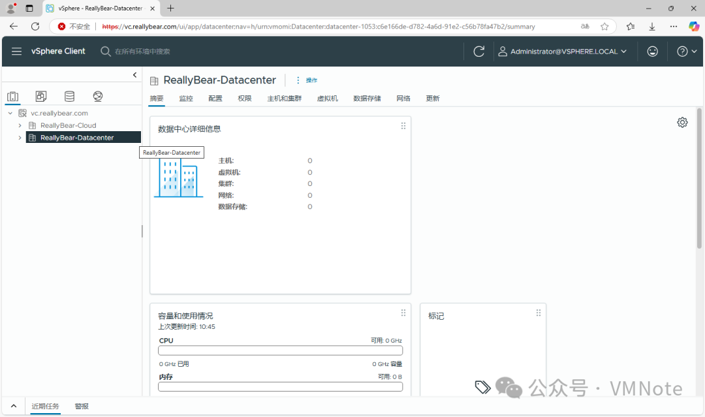Click the 主机: count value row
This screenshot has height=417, width=705.
tap(265, 161)
